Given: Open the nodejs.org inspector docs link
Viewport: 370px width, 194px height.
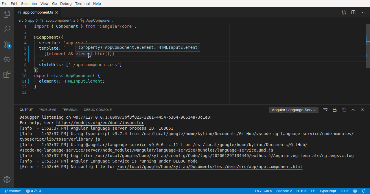Looking at the screenshot, I should (x=100, y=123).
